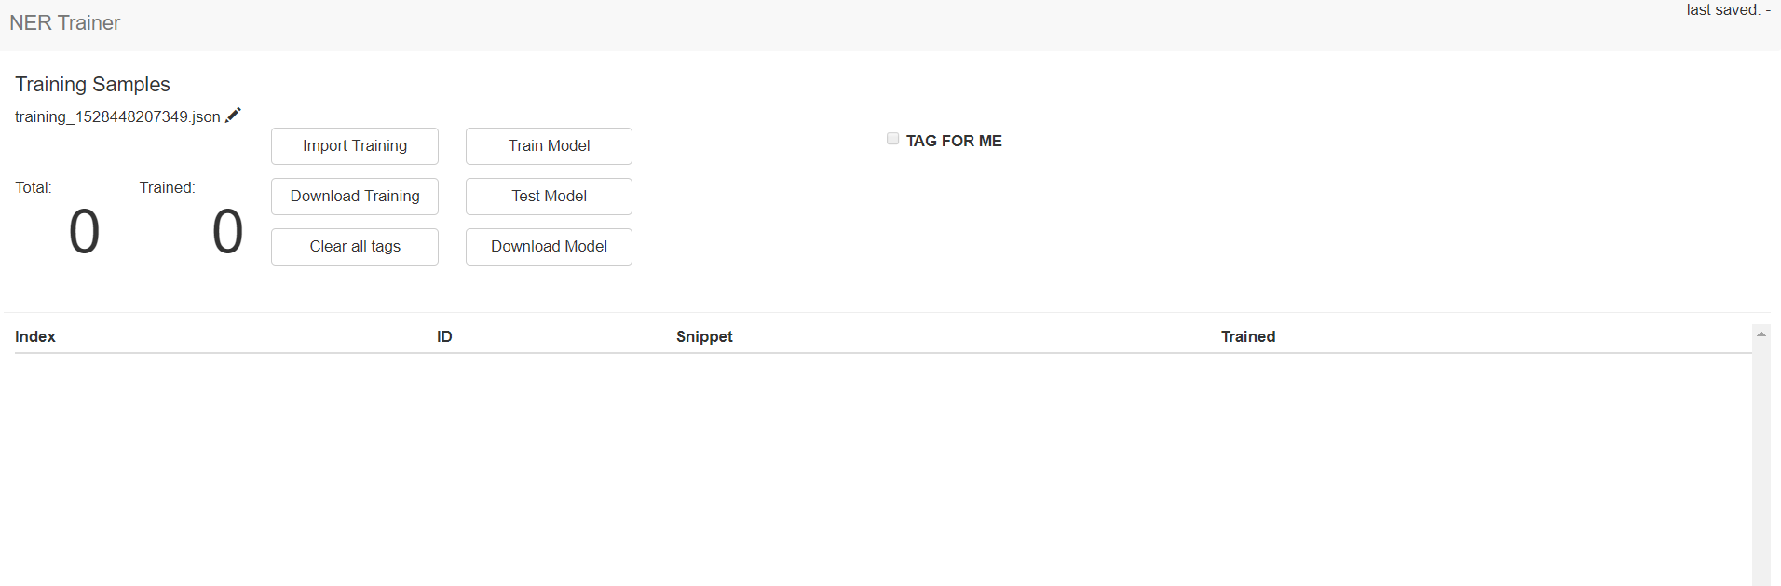Clear all tags
The image size is (1781, 586).
tap(355, 247)
